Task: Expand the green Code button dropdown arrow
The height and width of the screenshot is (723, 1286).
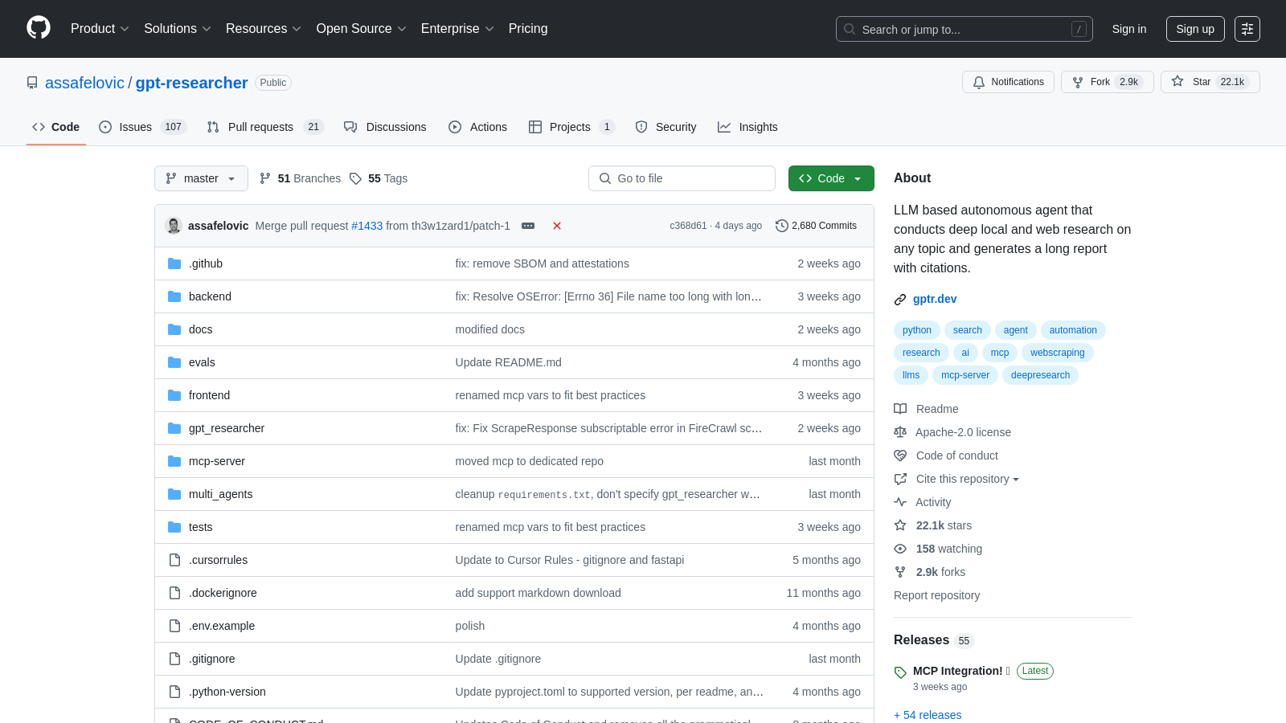Action: click(858, 178)
